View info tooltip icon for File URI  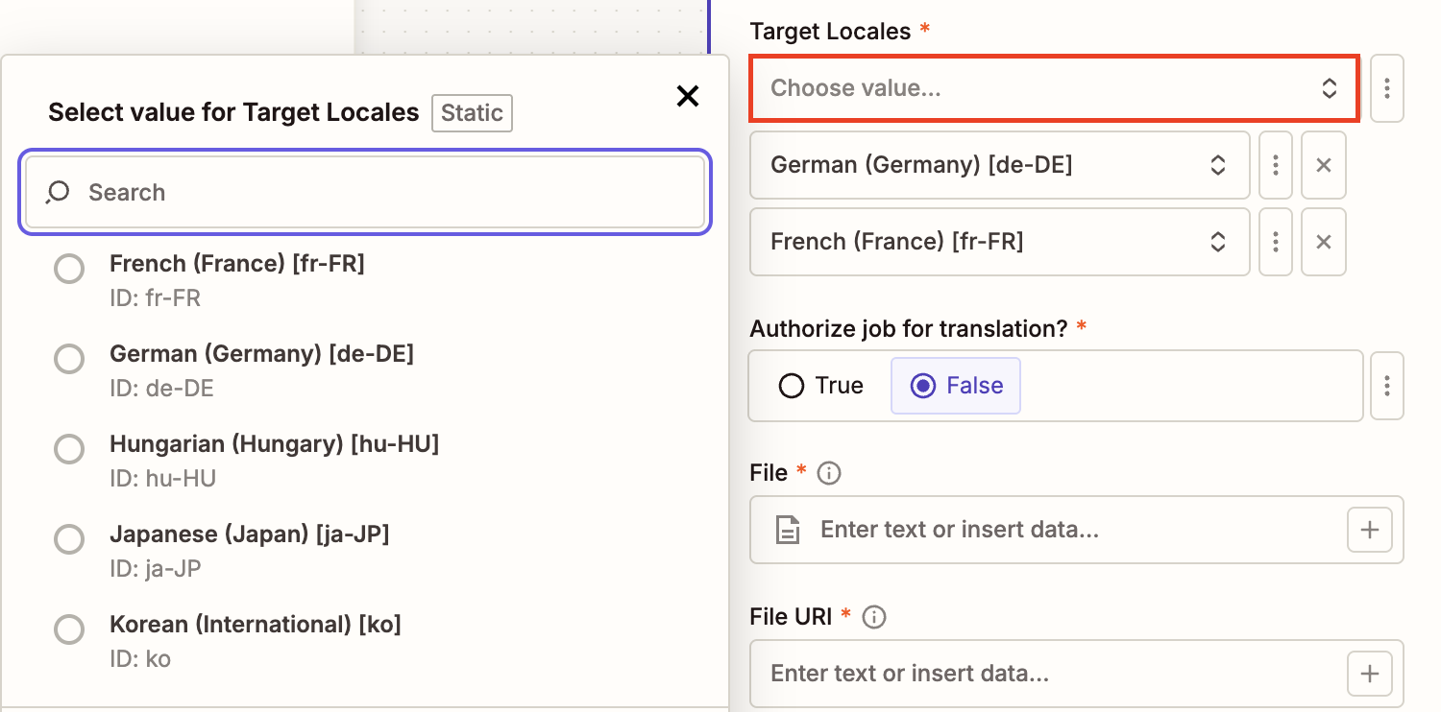(x=874, y=617)
